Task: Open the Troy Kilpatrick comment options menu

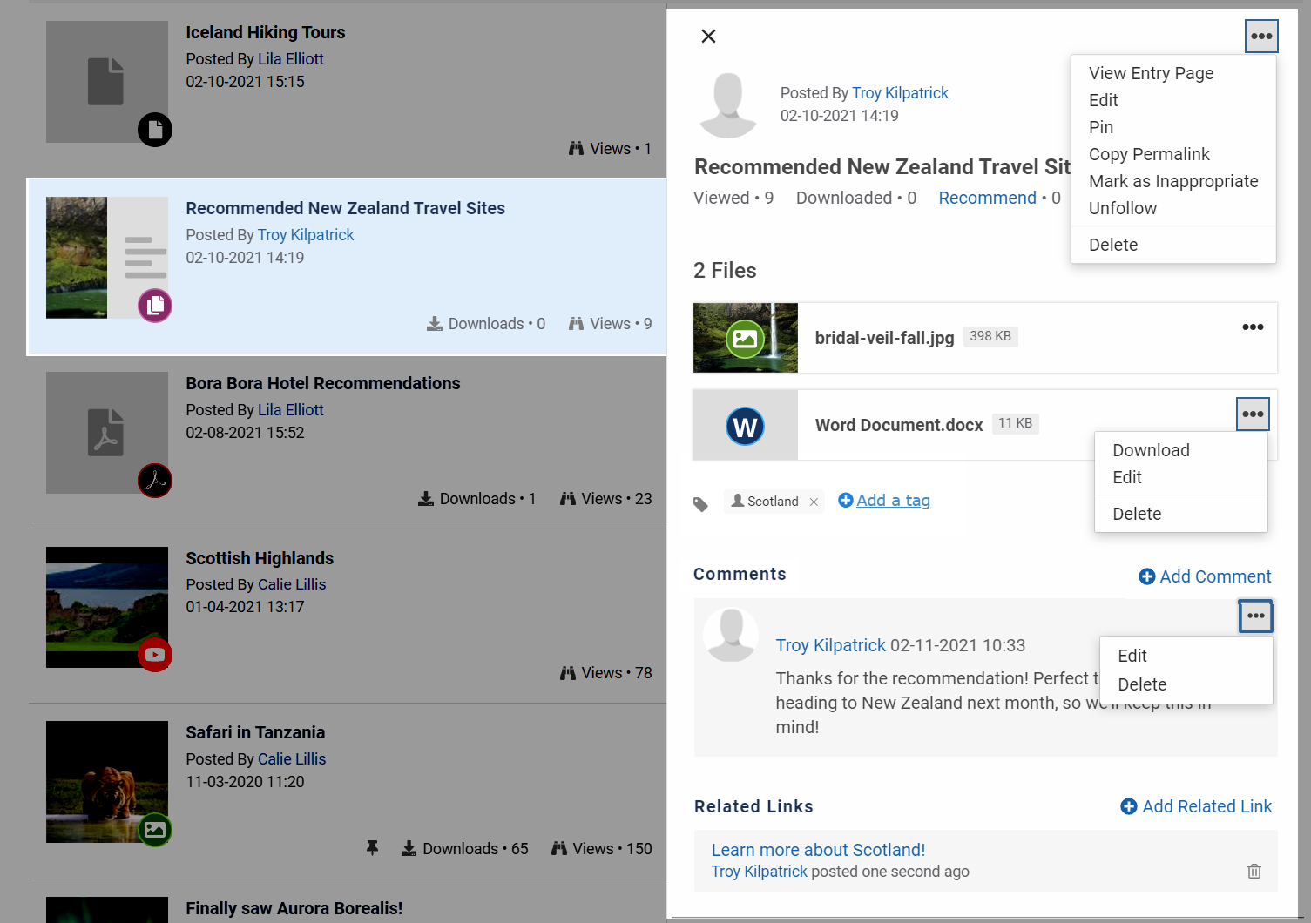Action: point(1255,616)
